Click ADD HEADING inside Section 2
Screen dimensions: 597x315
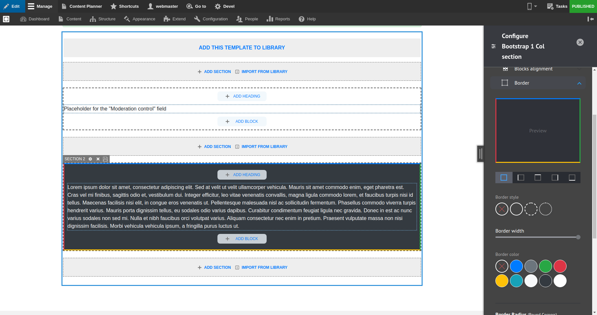point(242,174)
